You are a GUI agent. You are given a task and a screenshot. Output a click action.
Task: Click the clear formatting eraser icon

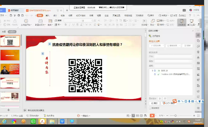click(x=95, y=25)
